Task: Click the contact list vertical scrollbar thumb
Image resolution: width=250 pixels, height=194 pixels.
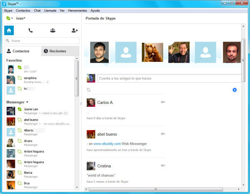Action: coord(77,79)
